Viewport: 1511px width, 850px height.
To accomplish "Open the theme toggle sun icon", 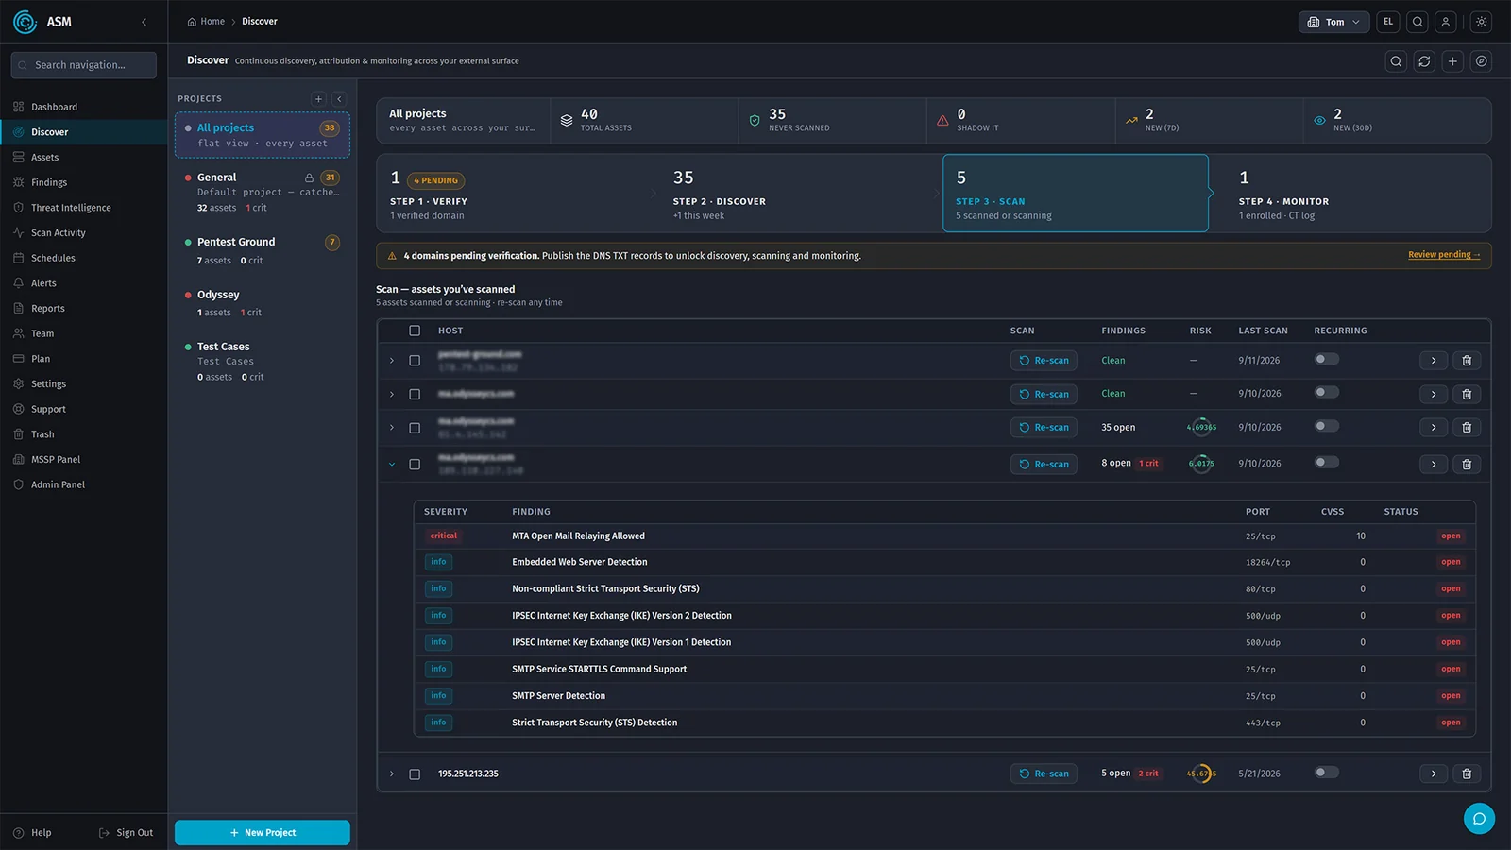I will point(1481,22).
